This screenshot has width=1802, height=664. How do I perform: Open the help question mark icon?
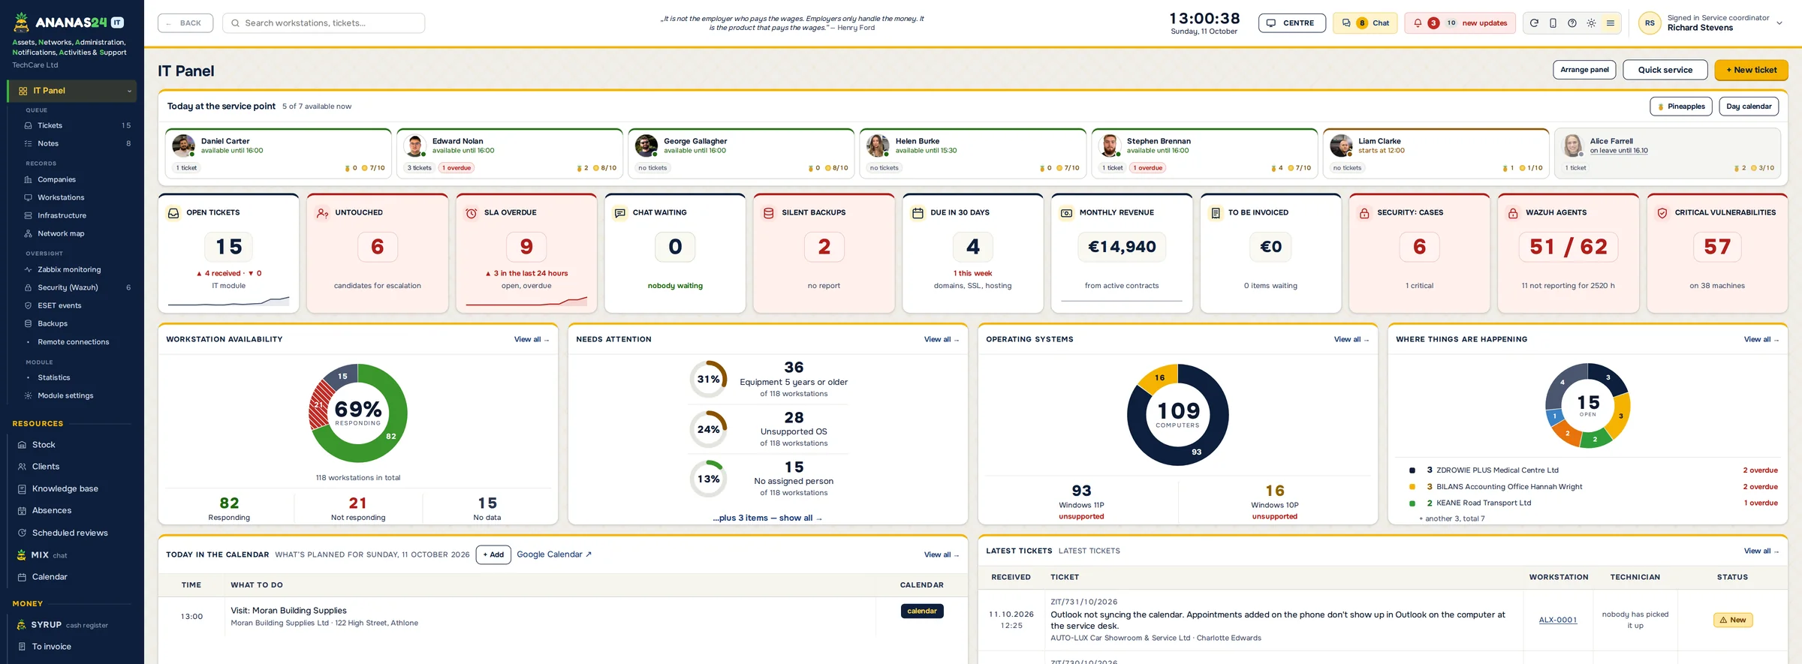pyautogui.click(x=1572, y=23)
